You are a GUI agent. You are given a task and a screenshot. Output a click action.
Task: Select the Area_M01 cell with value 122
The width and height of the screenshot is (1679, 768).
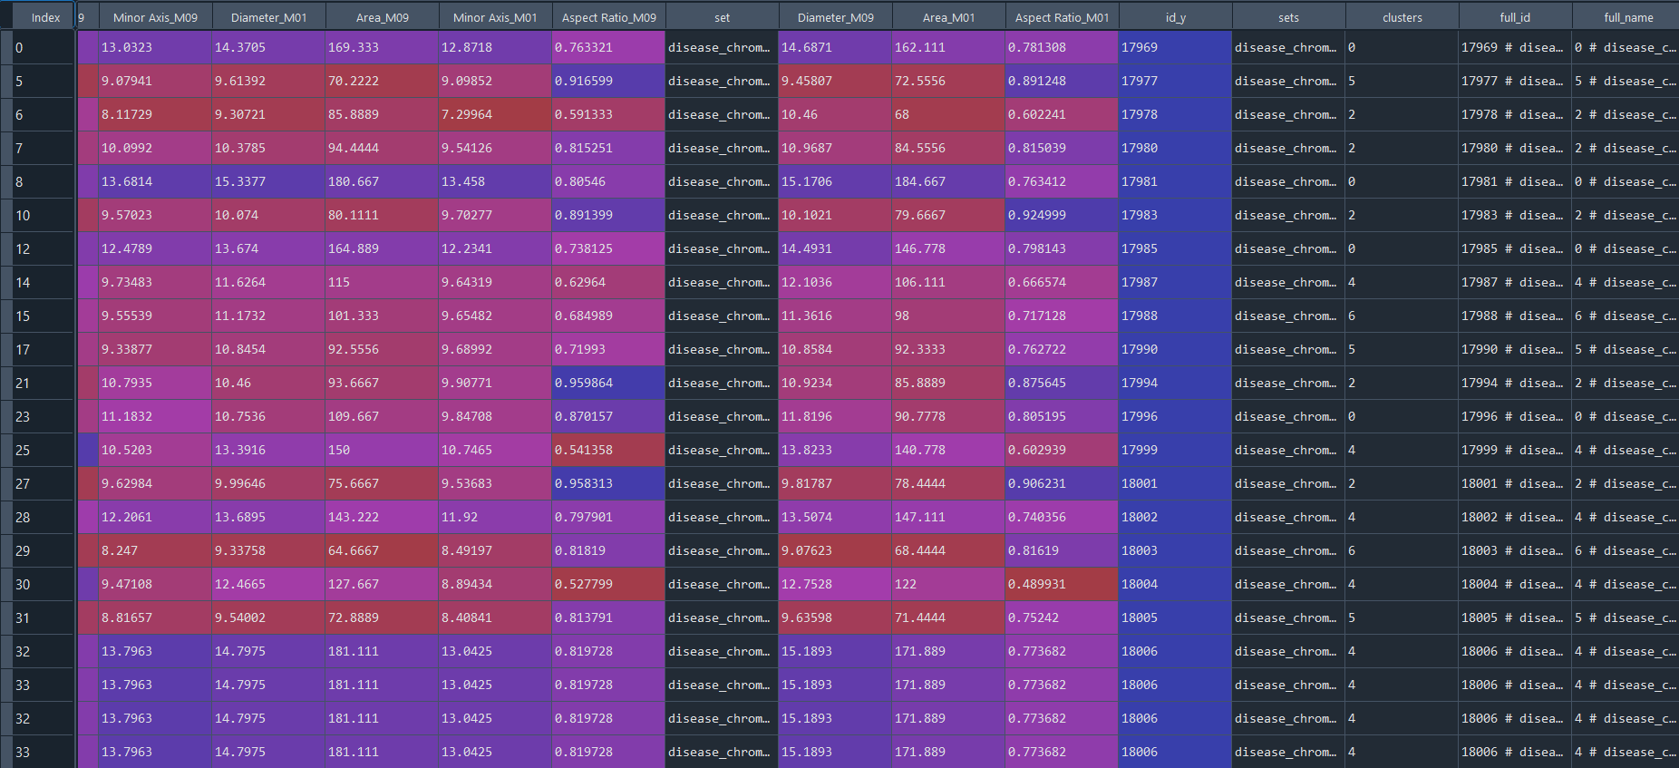[x=948, y=584]
